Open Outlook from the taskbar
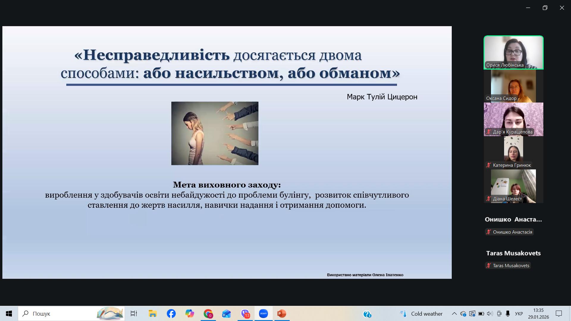571x321 pixels. pos(226,314)
